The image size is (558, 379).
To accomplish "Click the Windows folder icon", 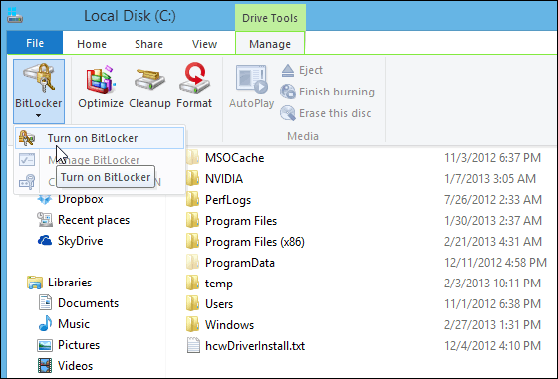I will coord(192,324).
